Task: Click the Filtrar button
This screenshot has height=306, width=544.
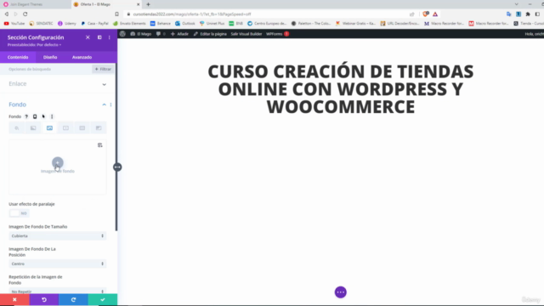Action: pos(103,69)
